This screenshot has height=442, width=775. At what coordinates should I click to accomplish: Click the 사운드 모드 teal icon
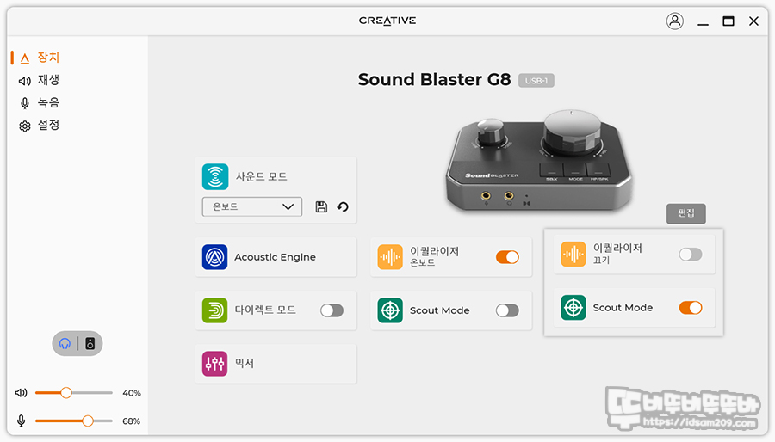pyautogui.click(x=215, y=176)
